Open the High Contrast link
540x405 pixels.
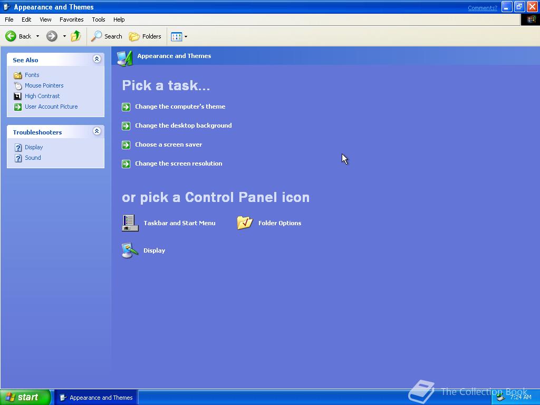(42, 96)
